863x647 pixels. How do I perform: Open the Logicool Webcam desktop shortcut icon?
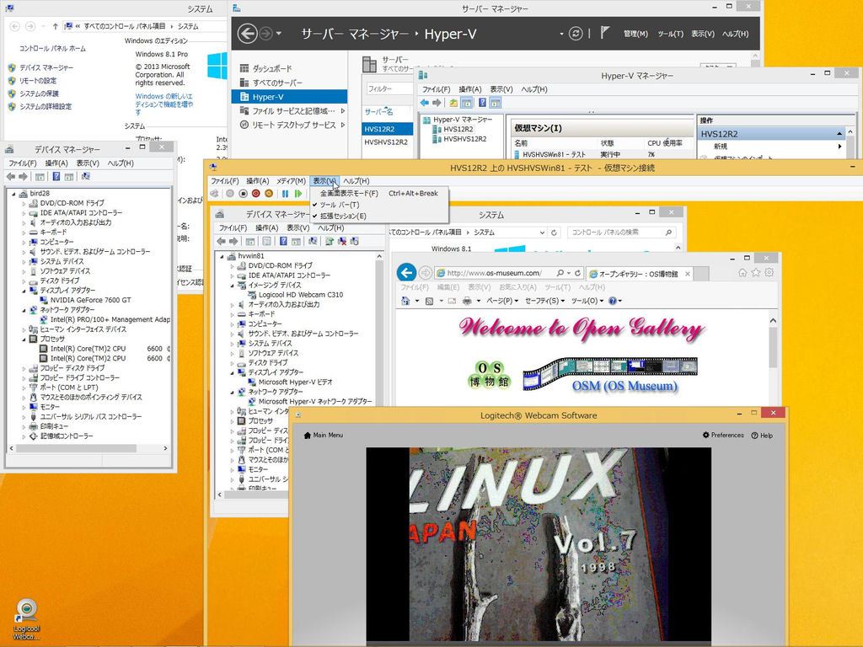click(26, 619)
